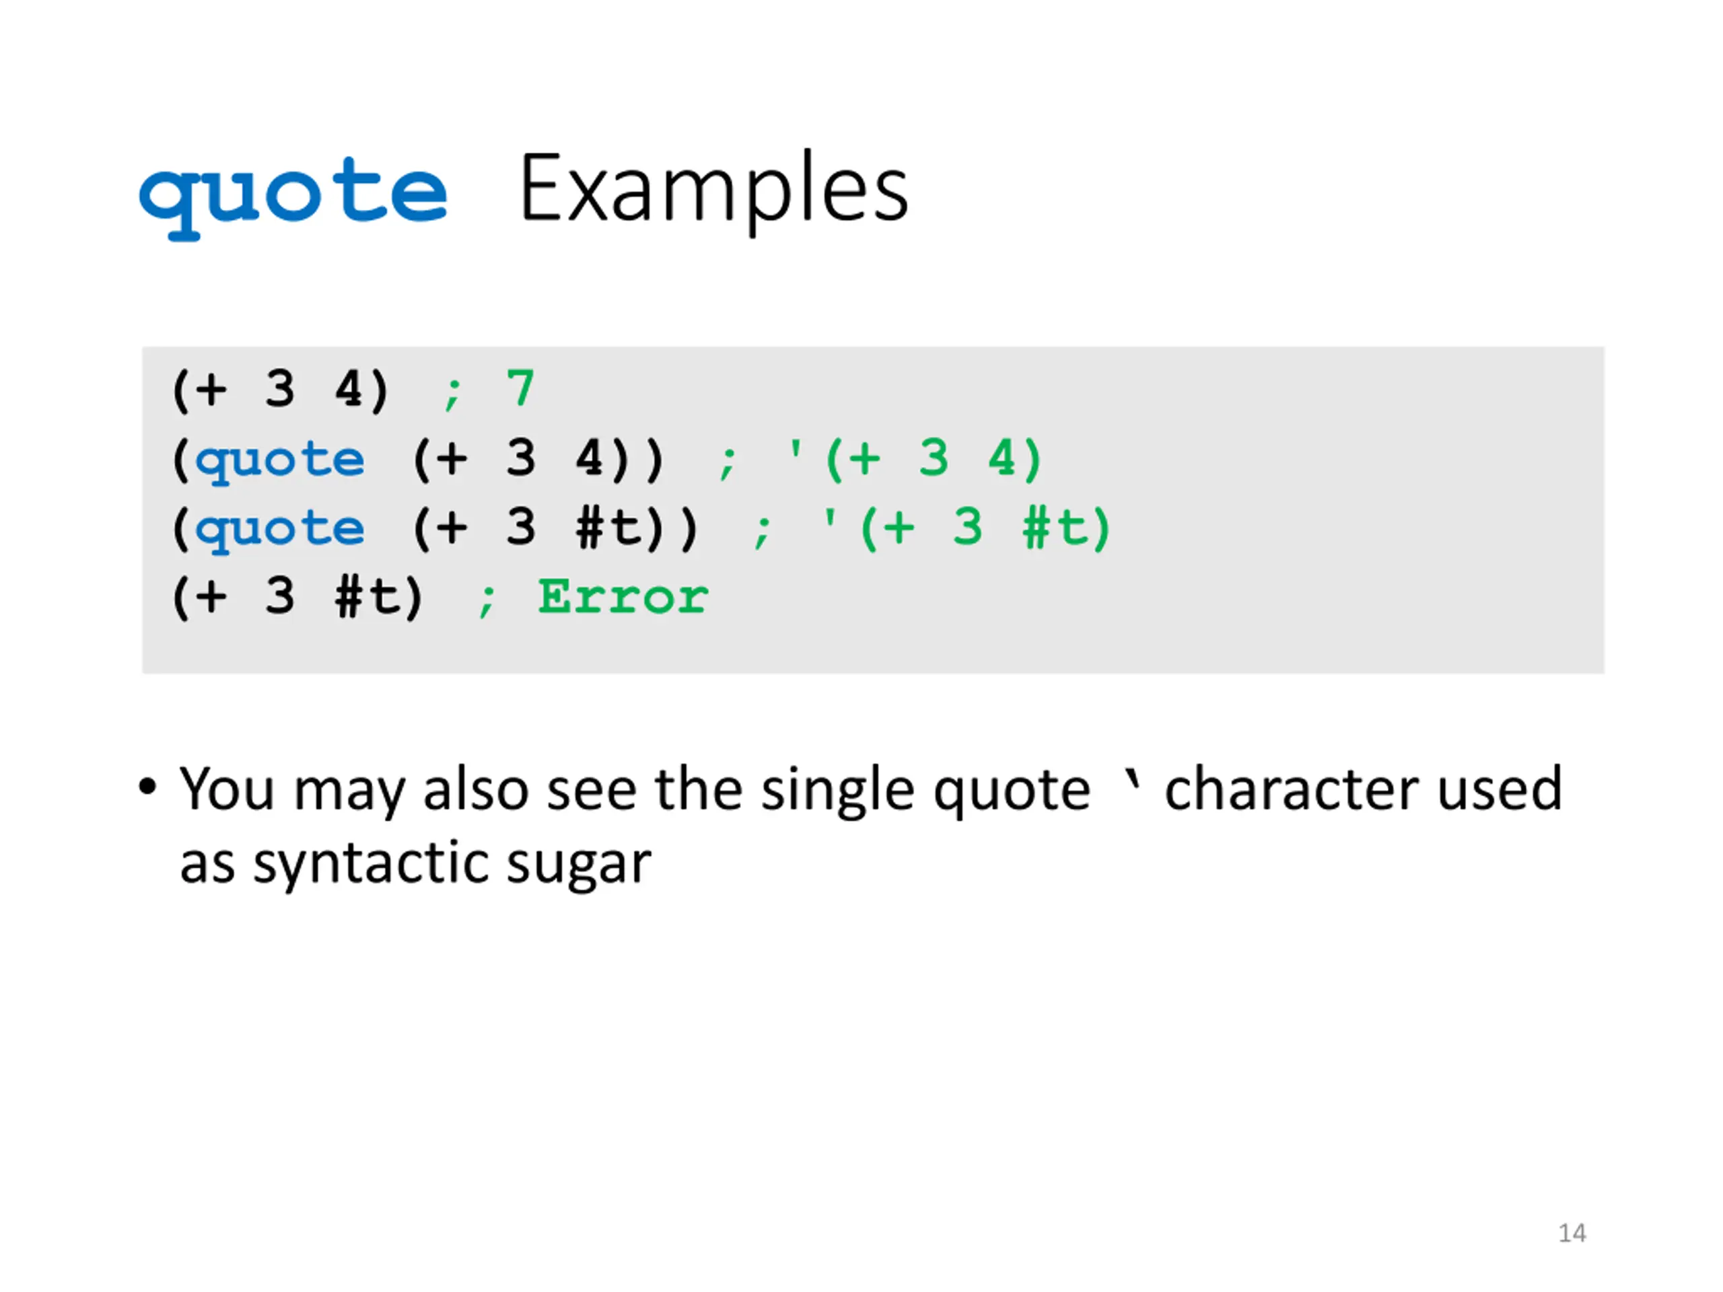This screenshot has height=1292, width=1723.
Task: Click the green "'(+ 3 #t)" comment output
Action: click(x=966, y=528)
